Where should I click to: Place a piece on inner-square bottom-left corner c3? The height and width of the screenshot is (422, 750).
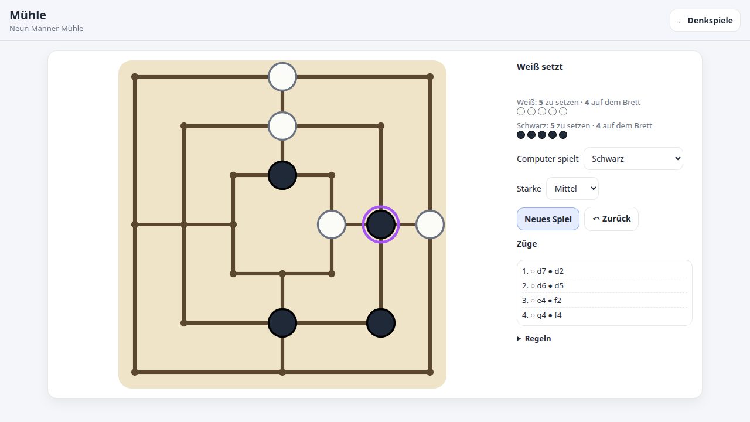(233, 274)
